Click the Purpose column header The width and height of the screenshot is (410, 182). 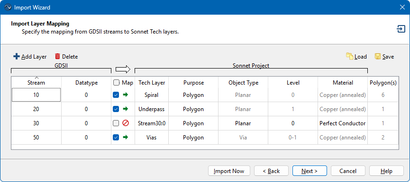(x=193, y=83)
